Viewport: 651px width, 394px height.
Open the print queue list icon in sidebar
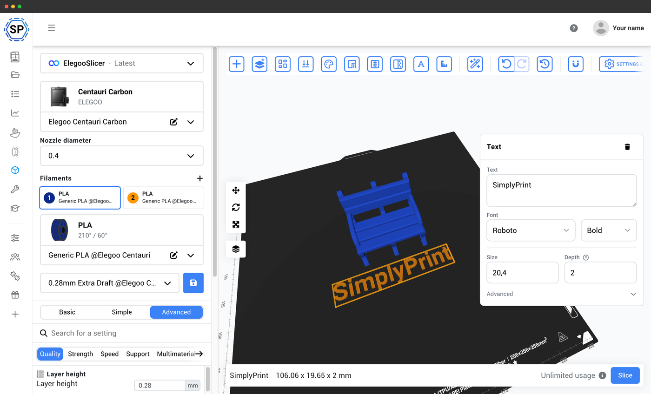[x=15, y=94]
